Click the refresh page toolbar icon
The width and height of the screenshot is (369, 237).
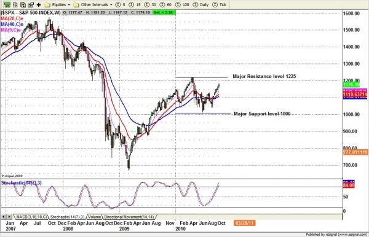tap(23, 5)
